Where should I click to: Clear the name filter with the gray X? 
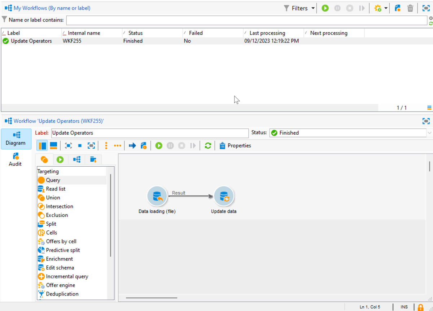(x=430, y=18)
